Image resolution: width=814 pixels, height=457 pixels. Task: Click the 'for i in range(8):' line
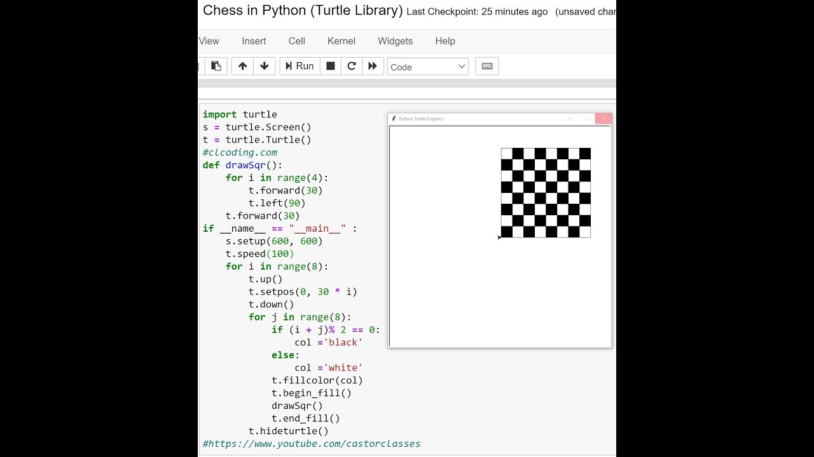[x=277, y=267]
